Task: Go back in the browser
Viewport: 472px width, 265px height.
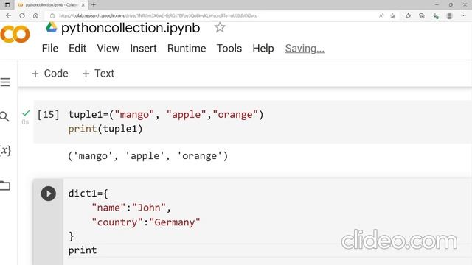Action: point(8,15)
